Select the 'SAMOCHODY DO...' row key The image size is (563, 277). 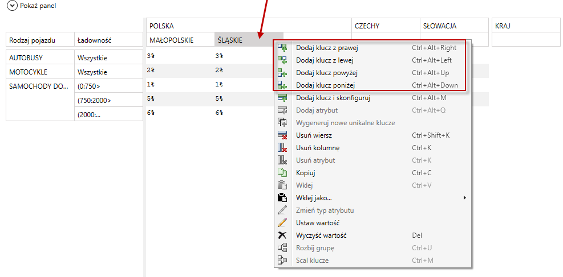click(40, 100)
